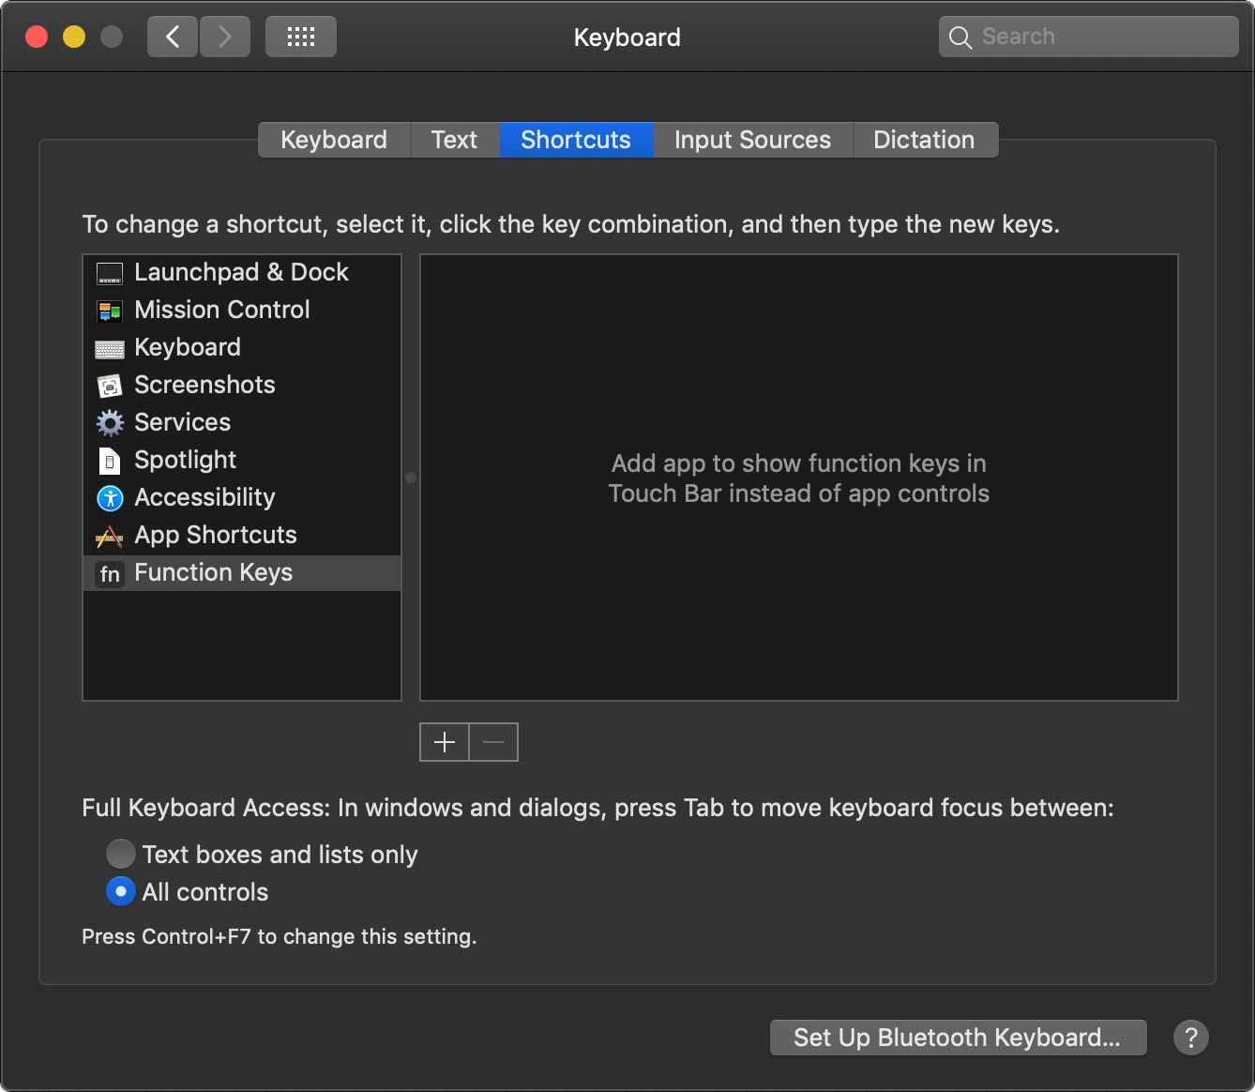Select the 'All controls' radio button

pos(120,891)
